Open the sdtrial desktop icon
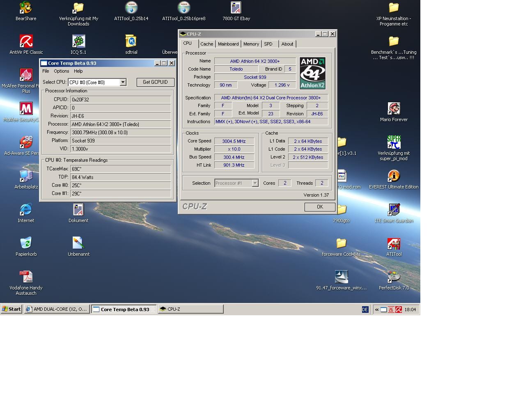The width and height of the screenshot is (532, 399). pos(131,41)
